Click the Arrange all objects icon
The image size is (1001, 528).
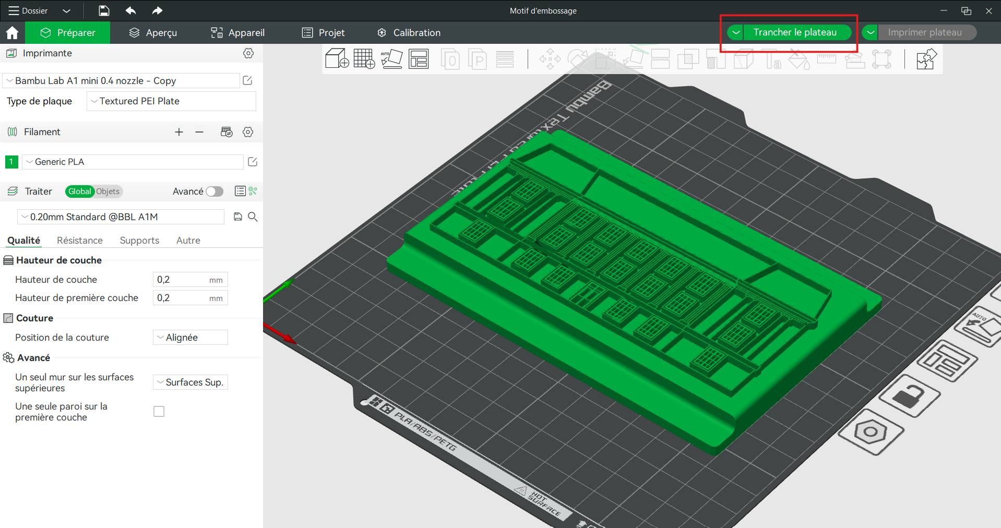(x=419, y=58)
